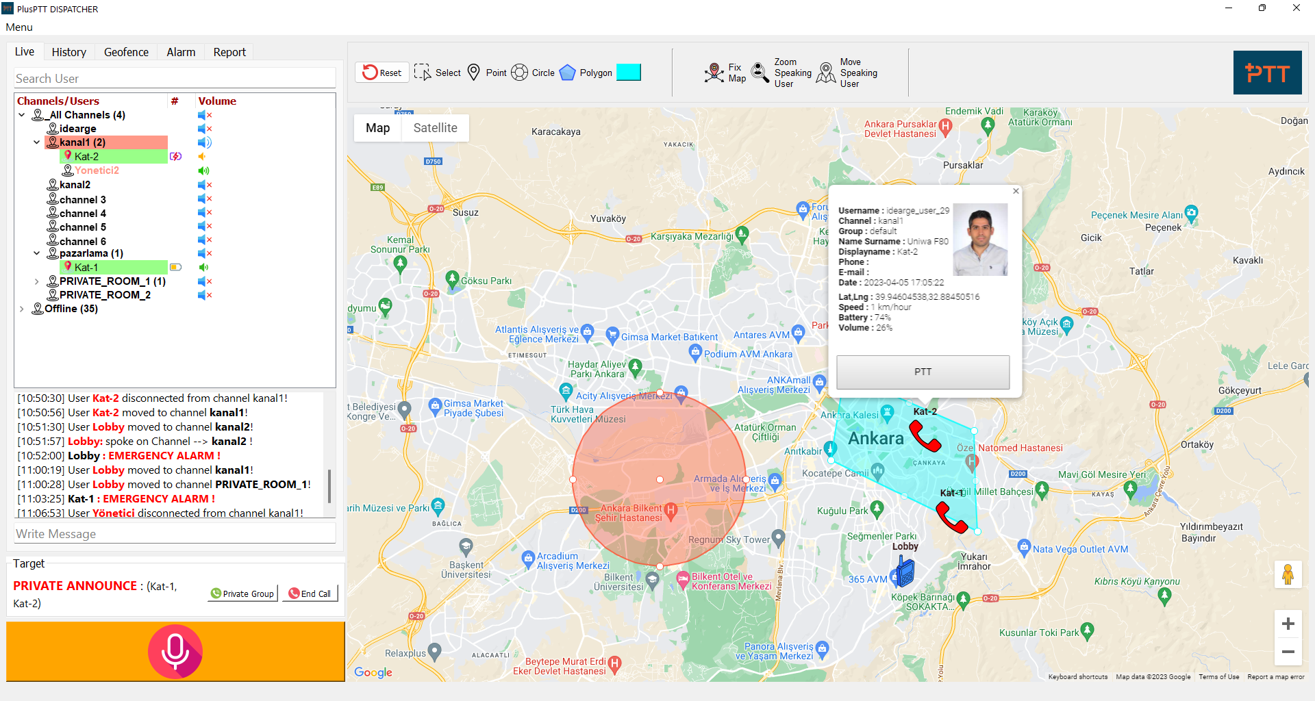Select kanal2 channel row
The width and height of the screenshot is (1315, 701).
pyautogui.click(x=75, y=185)
